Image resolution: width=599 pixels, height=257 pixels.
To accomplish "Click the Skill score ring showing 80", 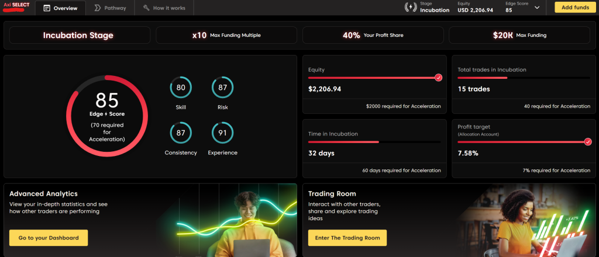I will point(181,88).
